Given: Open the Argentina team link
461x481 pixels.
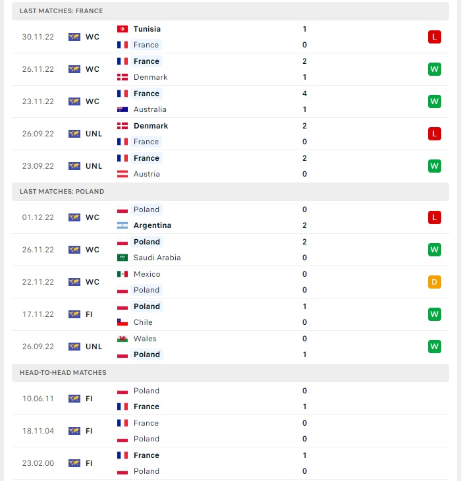Looking at the screenshot, I should [152, 225].
